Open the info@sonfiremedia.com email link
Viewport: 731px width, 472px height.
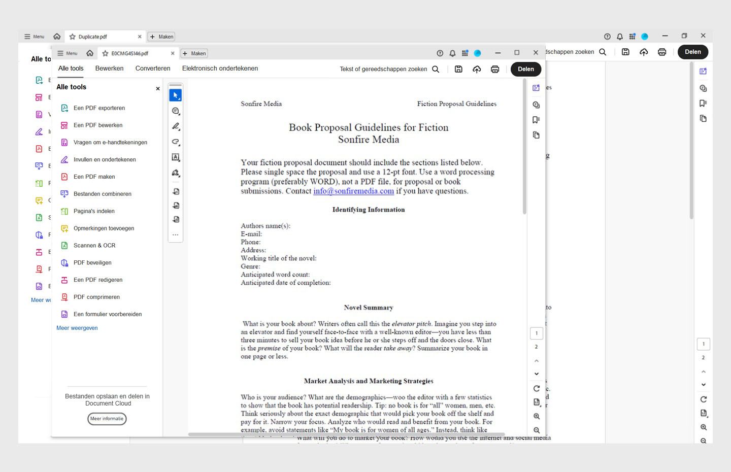pos(353,191)
